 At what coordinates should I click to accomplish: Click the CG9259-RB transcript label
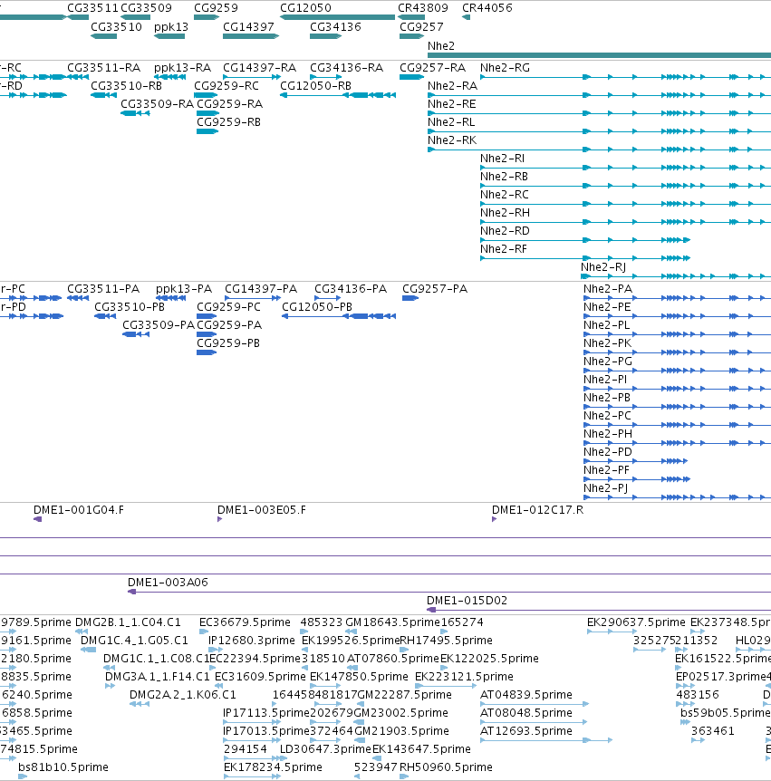coord(228,122)
